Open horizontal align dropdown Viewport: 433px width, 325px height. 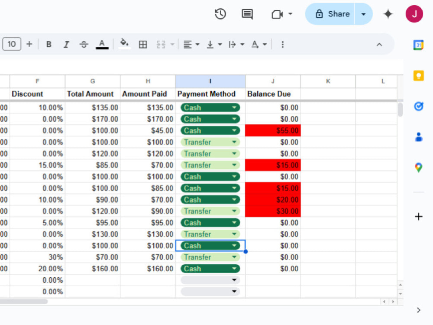(191, 44)
